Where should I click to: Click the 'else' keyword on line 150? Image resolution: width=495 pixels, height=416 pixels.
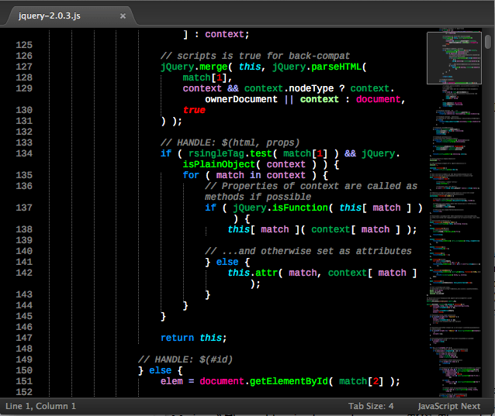161,370
